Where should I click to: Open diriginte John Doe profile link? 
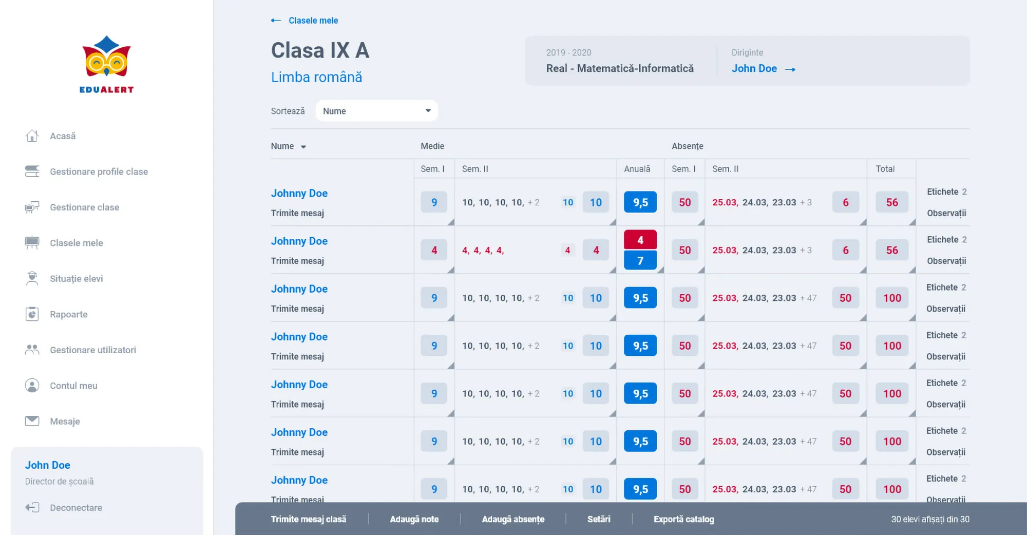[763, 69]
